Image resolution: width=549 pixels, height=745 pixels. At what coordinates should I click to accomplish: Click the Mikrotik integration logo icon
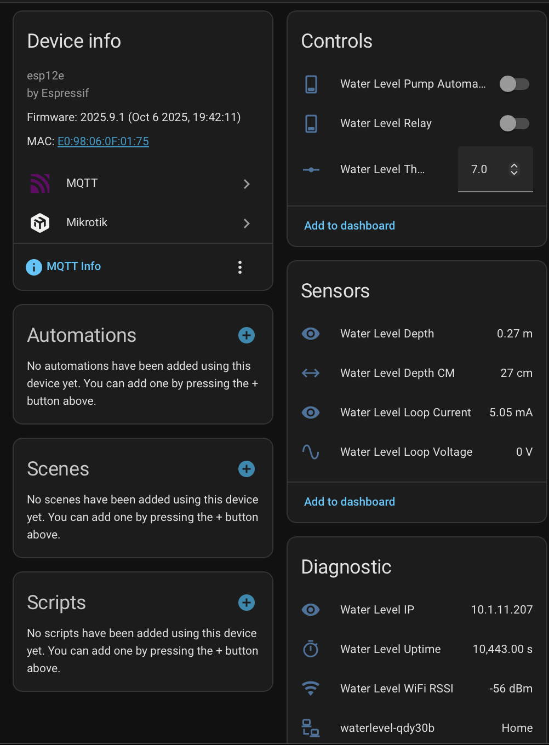pos(40,223)
